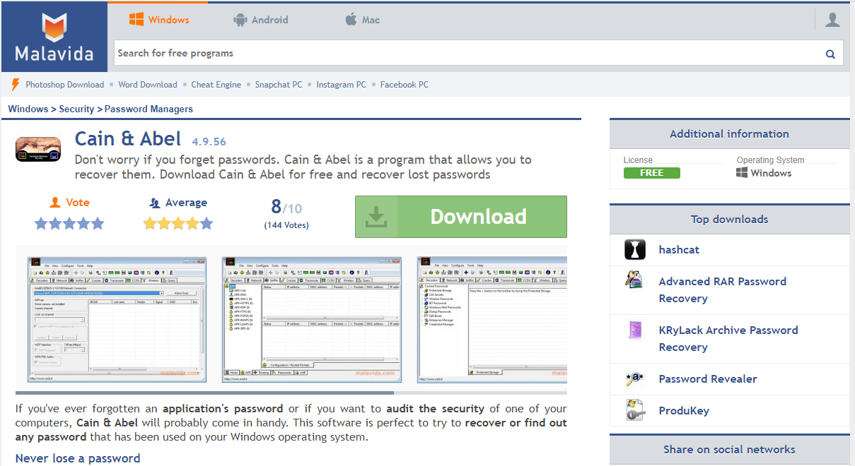Click the Password Revealer icon
855x466 pixels.
pyautogui.click(x=634, y=379)
